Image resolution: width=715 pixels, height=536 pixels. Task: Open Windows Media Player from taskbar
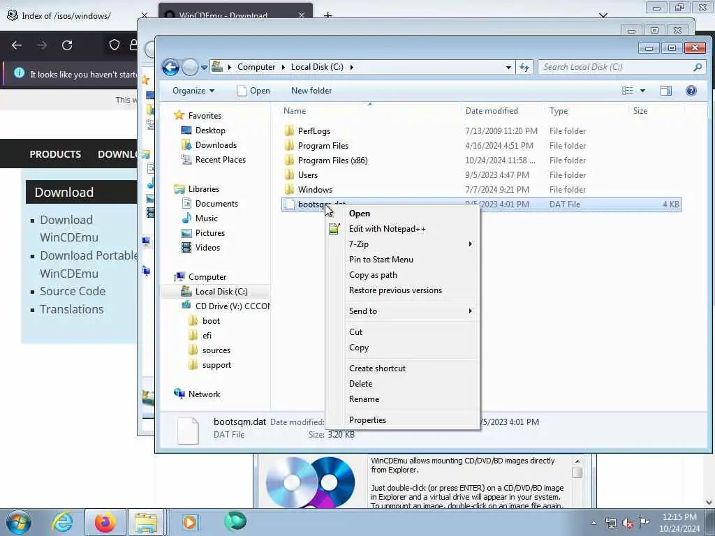189,522
